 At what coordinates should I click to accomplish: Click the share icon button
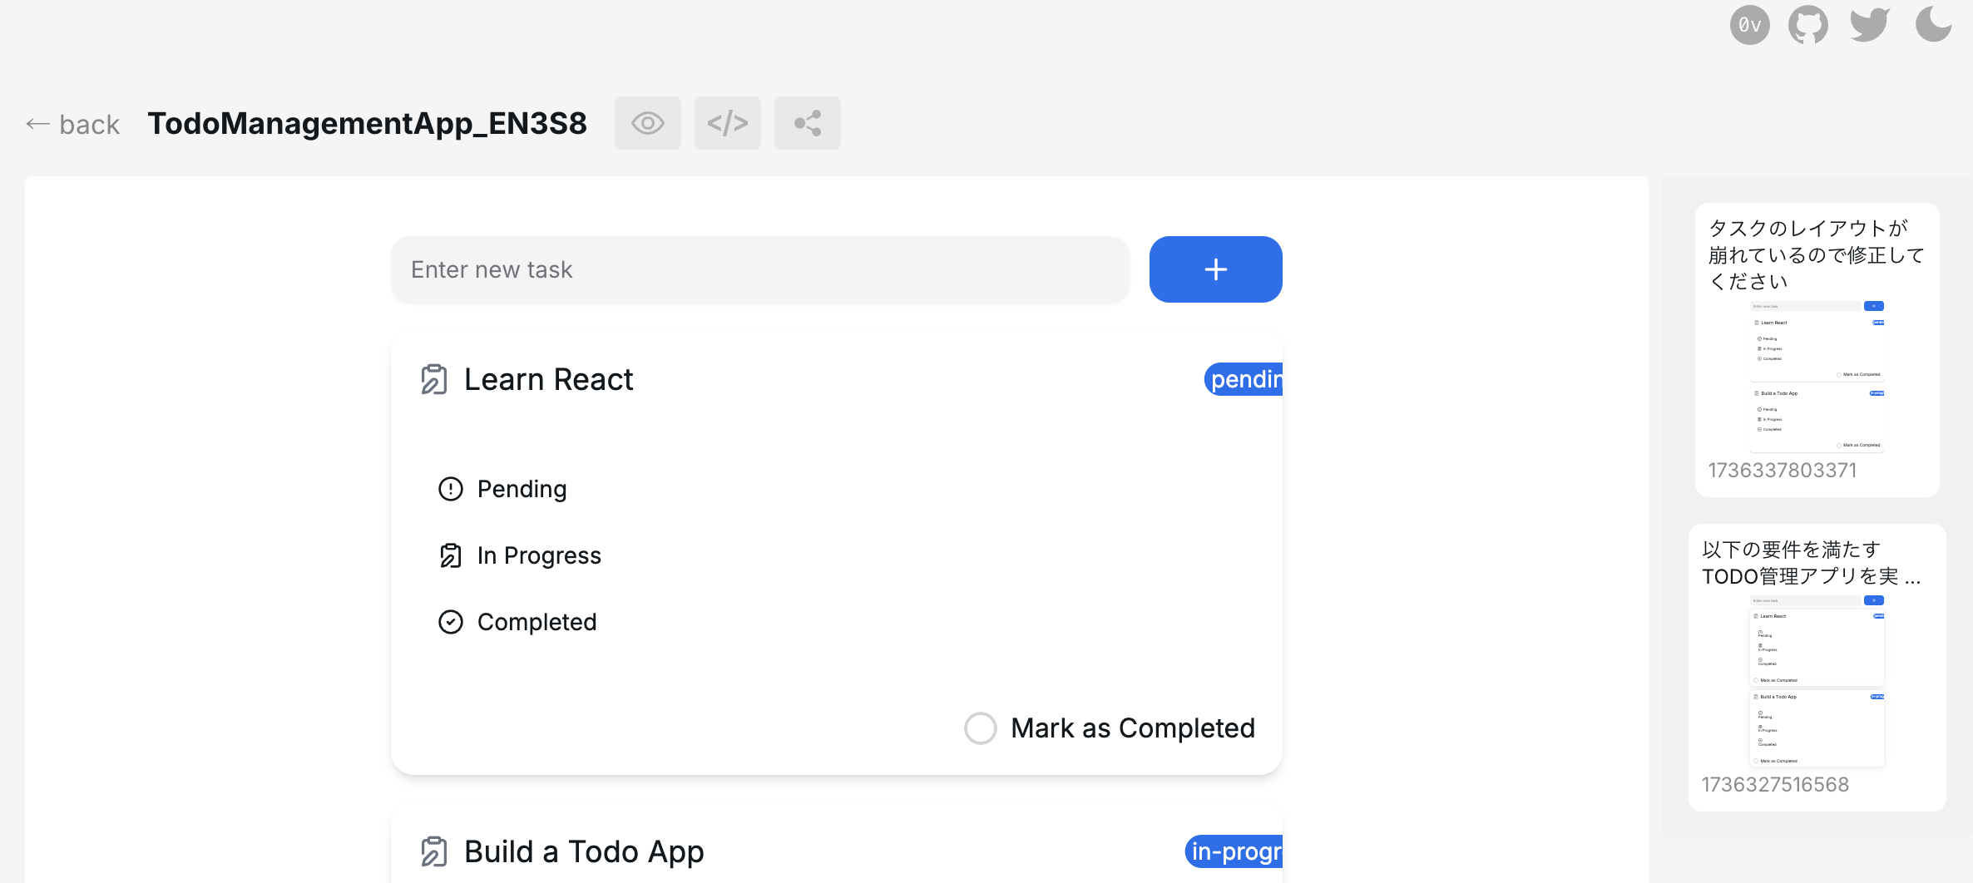pyautogui.click(x=807, y=123)
